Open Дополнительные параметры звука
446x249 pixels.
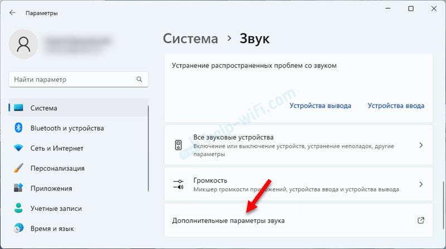[x=228, y=221]
